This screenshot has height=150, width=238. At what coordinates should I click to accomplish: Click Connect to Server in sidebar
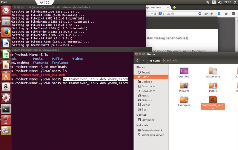tap(151, 135)
